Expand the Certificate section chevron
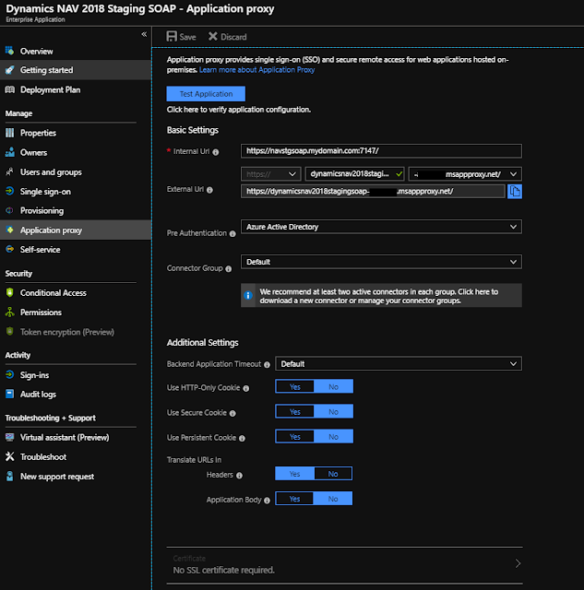Image resolution: width=584 pixels, height=590 pixels. point(518,563)
